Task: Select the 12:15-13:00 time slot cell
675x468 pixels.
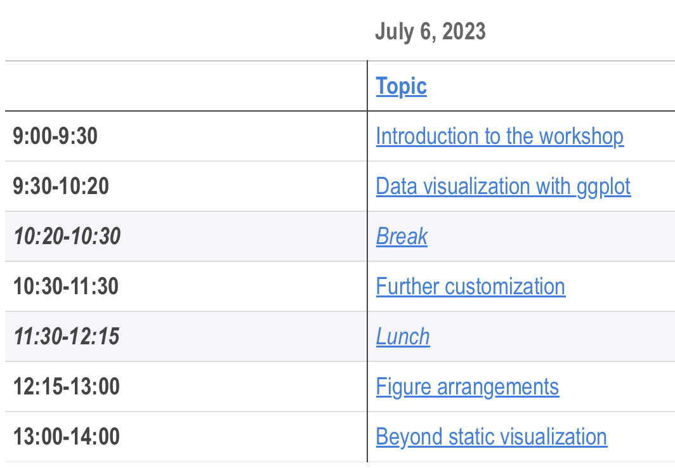Action: click(66, 387)
